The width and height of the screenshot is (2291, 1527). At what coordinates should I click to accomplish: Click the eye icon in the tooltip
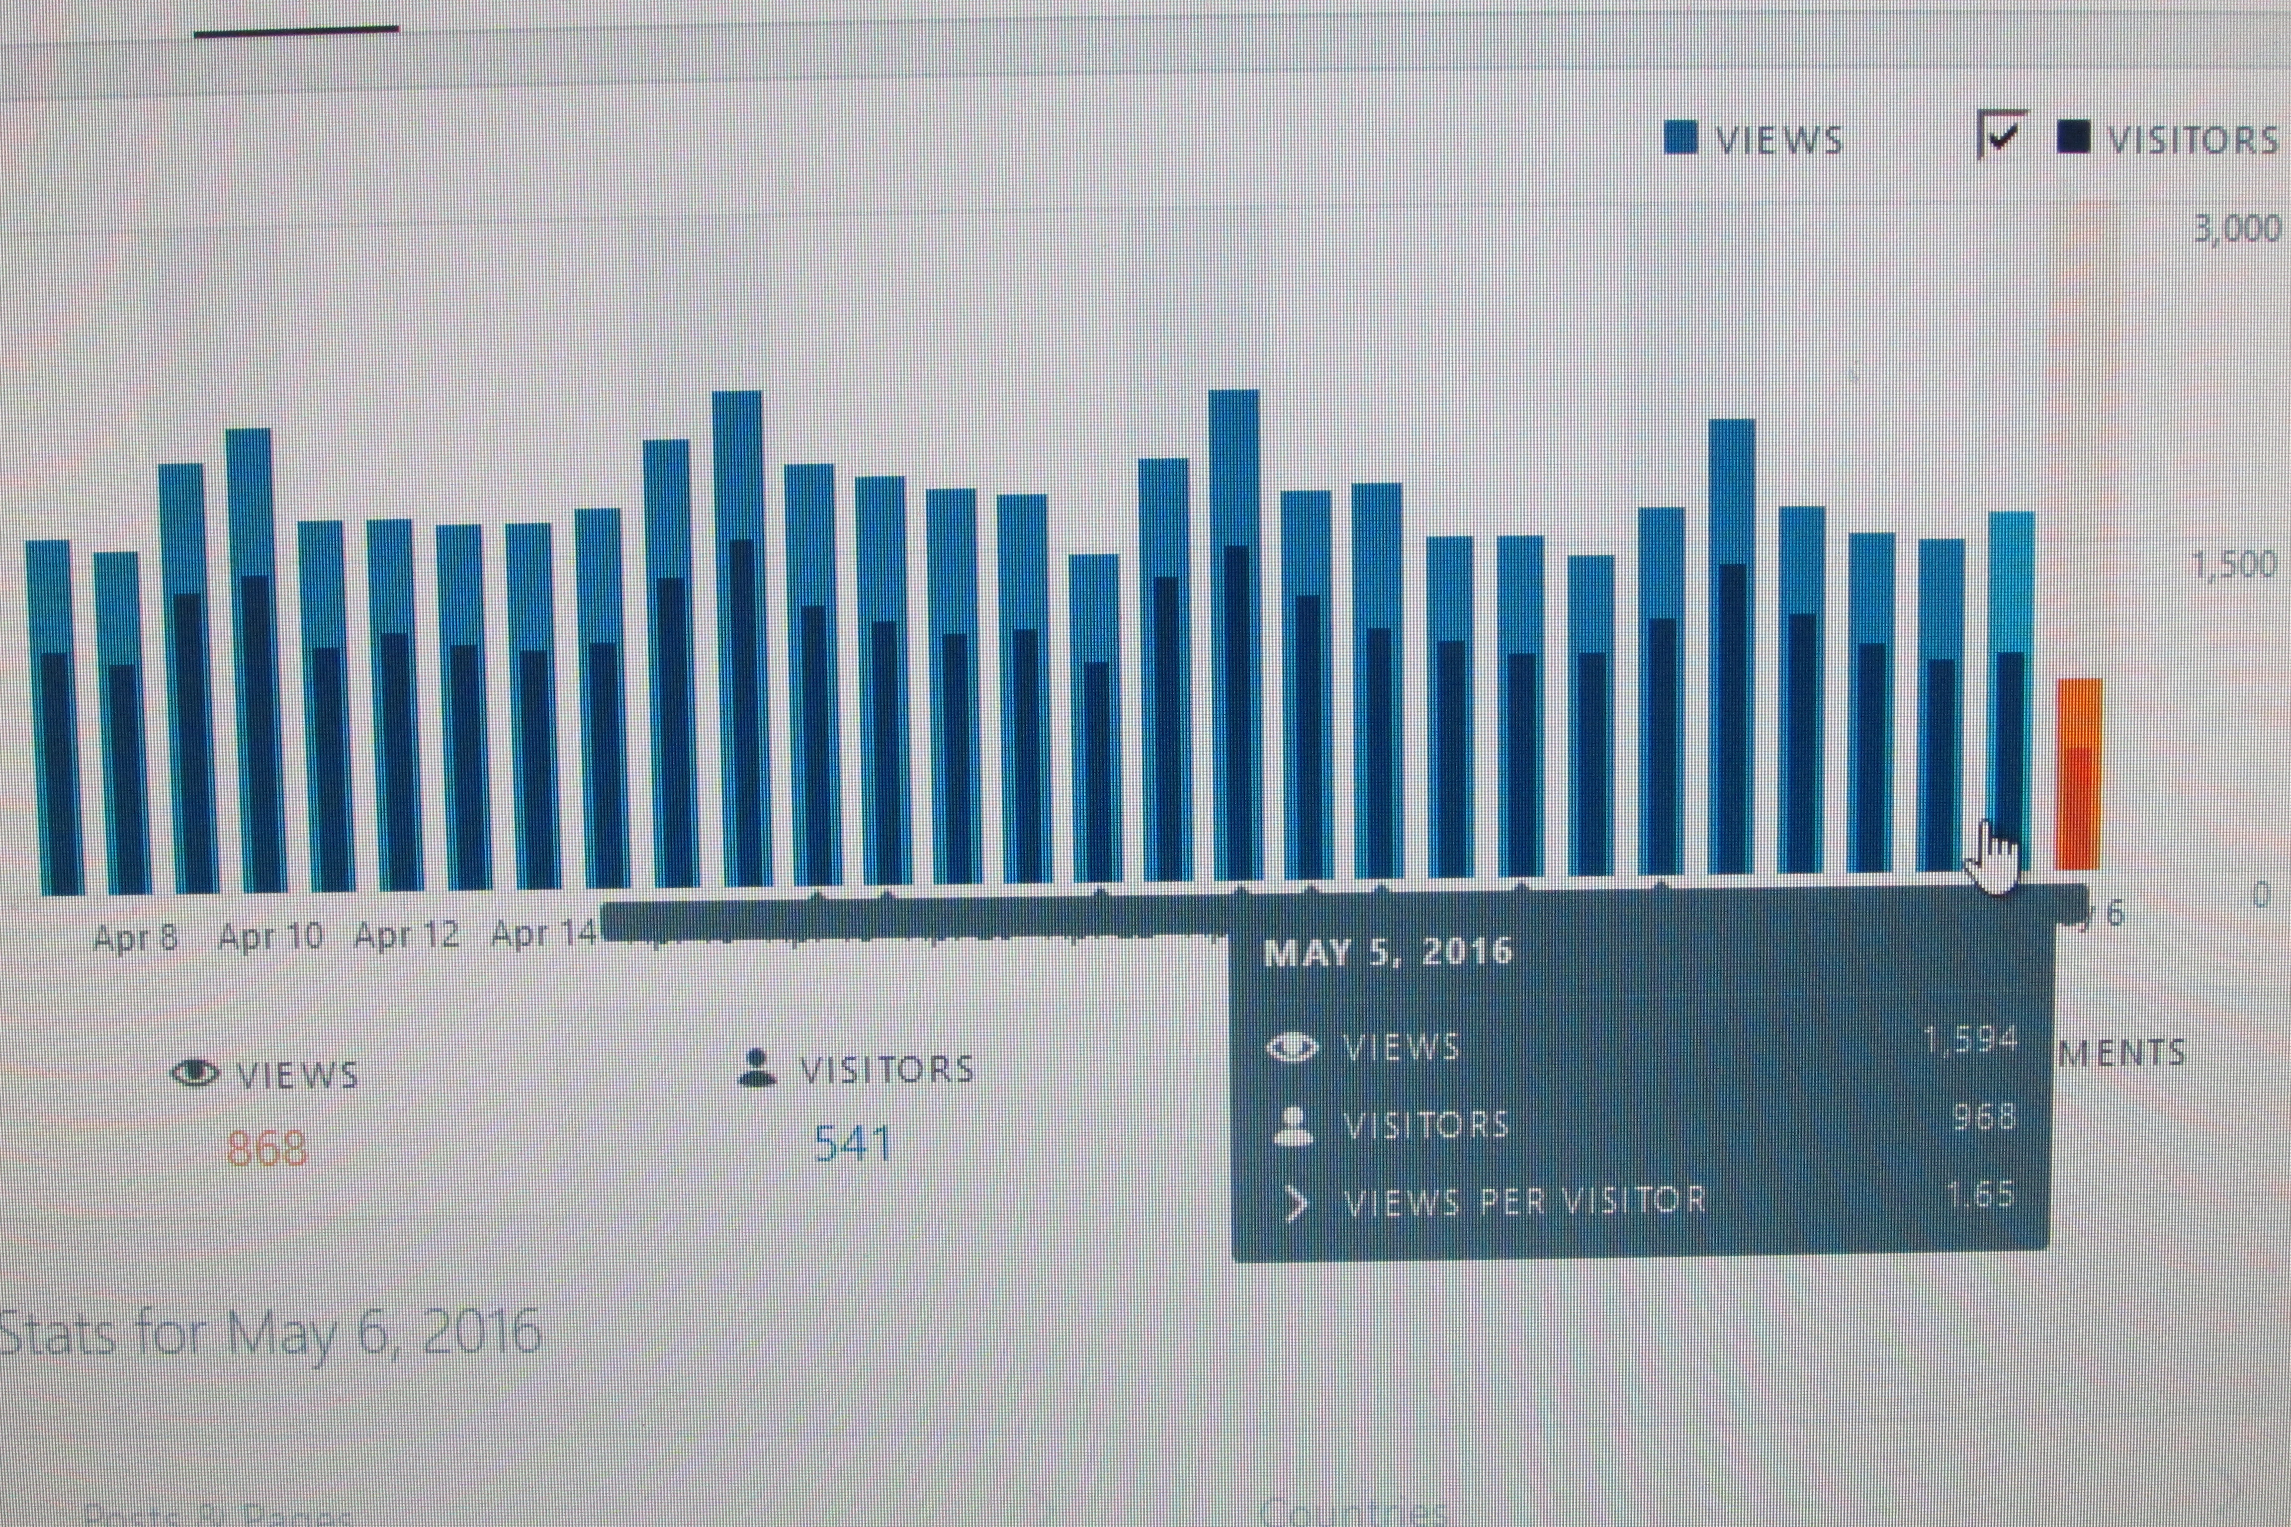pyautogui.click(x=1293, y=1048)
